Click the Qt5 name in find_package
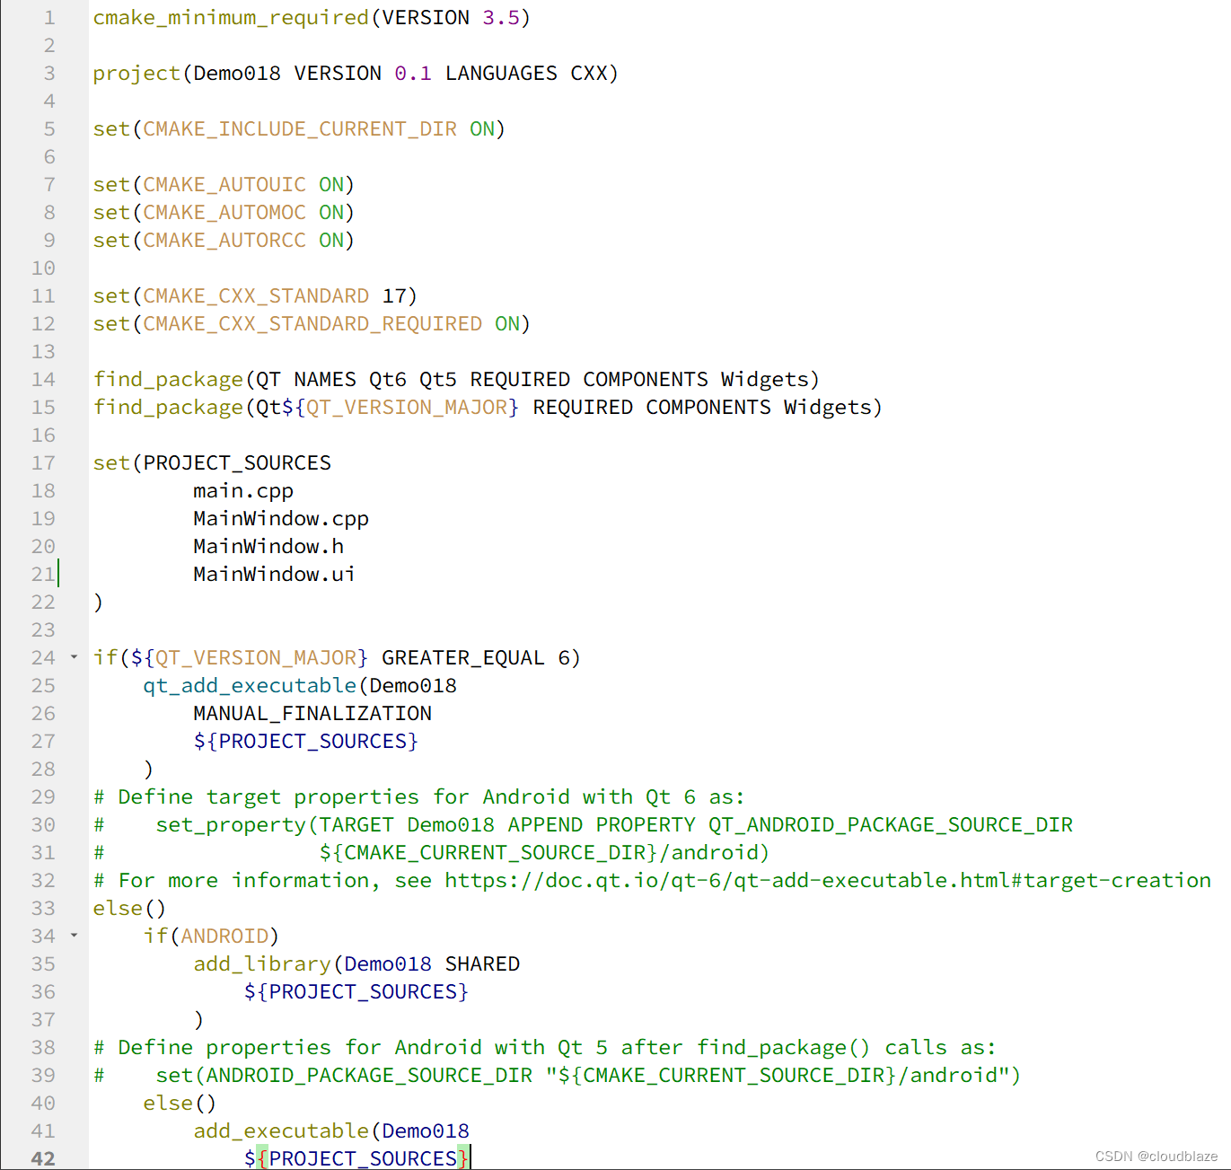The height and width of the screenshot is (1170, 1231). [x=438, y=380]
